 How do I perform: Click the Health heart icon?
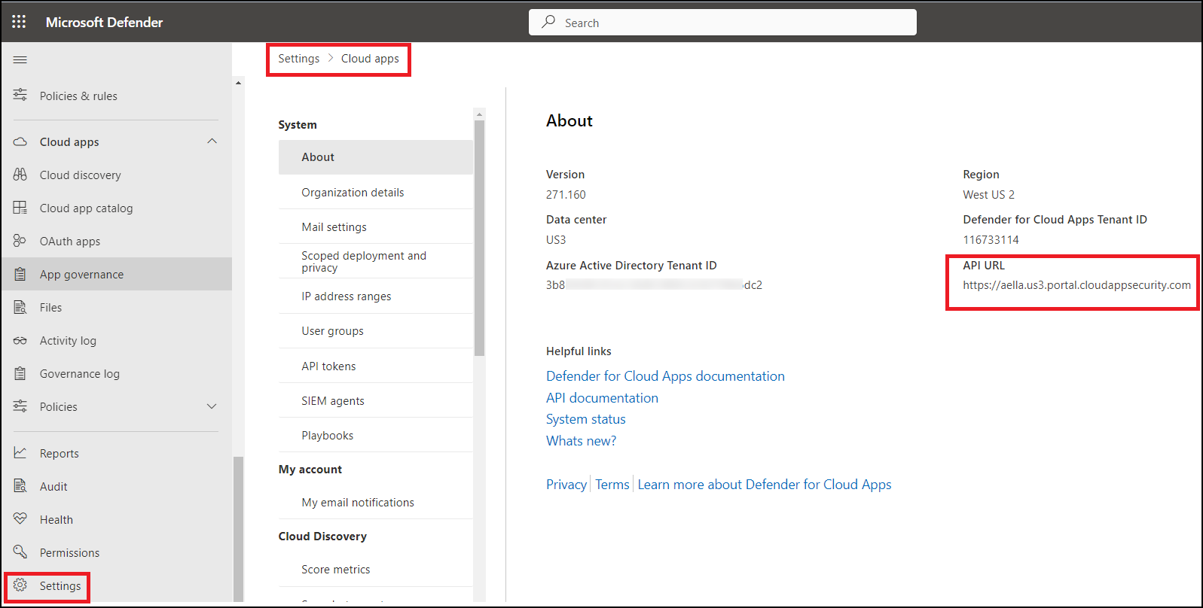(x=20, y=519)
